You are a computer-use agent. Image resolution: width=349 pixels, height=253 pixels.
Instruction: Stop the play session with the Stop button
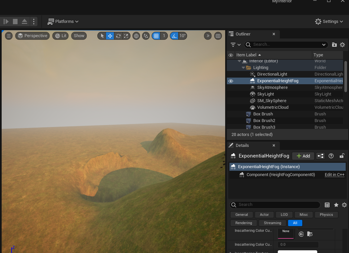15,22
